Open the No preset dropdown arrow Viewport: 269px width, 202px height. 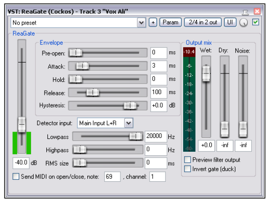point(141,23)
